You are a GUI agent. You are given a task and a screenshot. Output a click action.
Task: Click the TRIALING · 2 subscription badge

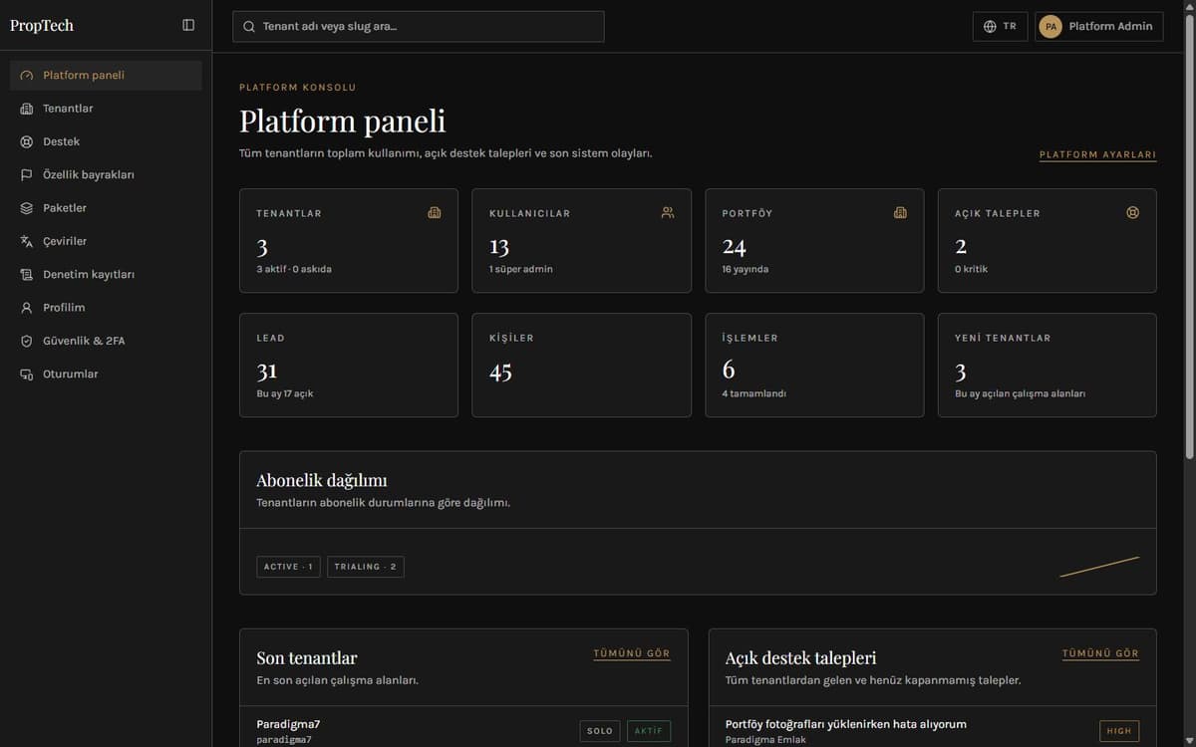point(366,567)
